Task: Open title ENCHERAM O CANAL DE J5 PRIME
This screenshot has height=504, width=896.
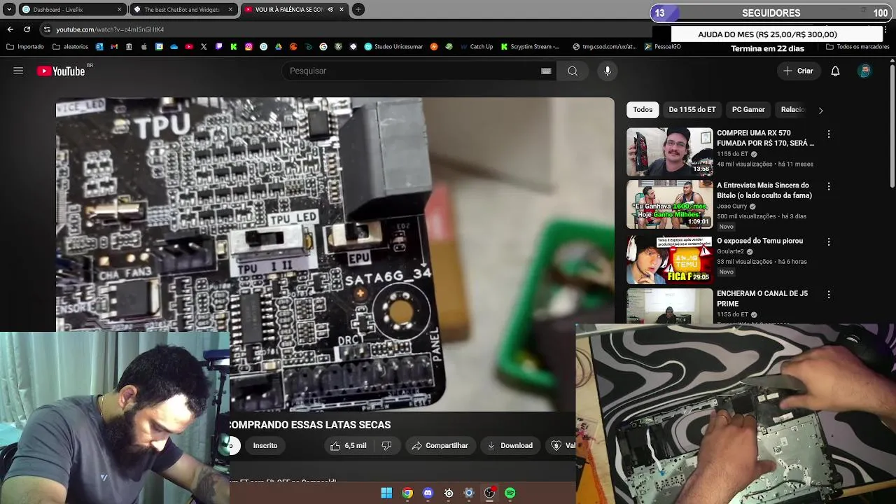Action: coord(762,298)
